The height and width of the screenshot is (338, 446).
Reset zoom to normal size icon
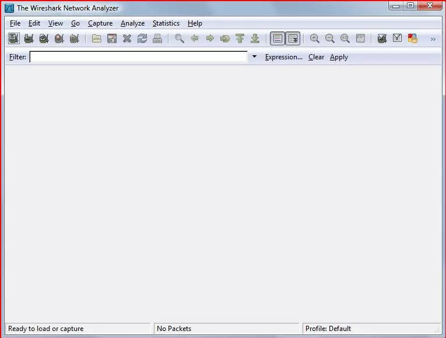[x=345, y=38]
